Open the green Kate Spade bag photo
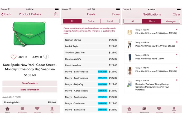182x121 pixels. (x=29, y=34)
